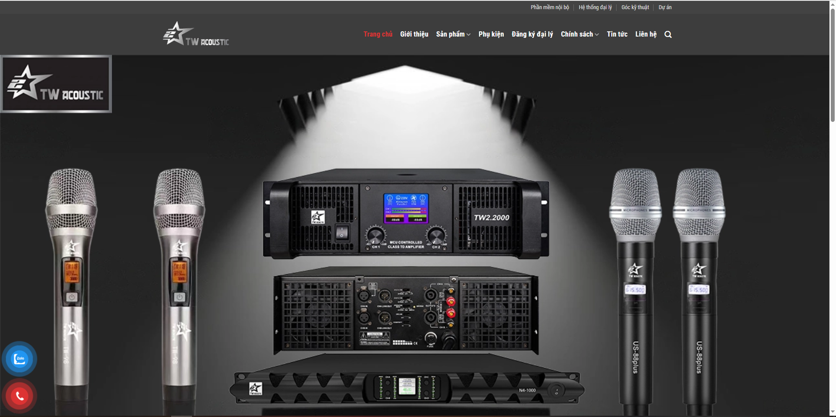Go to Trang chủ menu item
This screenshot has width=836, height=417.
pos(378,34)
